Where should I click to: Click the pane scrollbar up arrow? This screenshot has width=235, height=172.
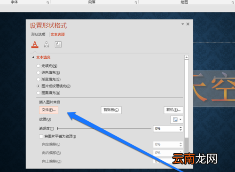pos(187,57)
